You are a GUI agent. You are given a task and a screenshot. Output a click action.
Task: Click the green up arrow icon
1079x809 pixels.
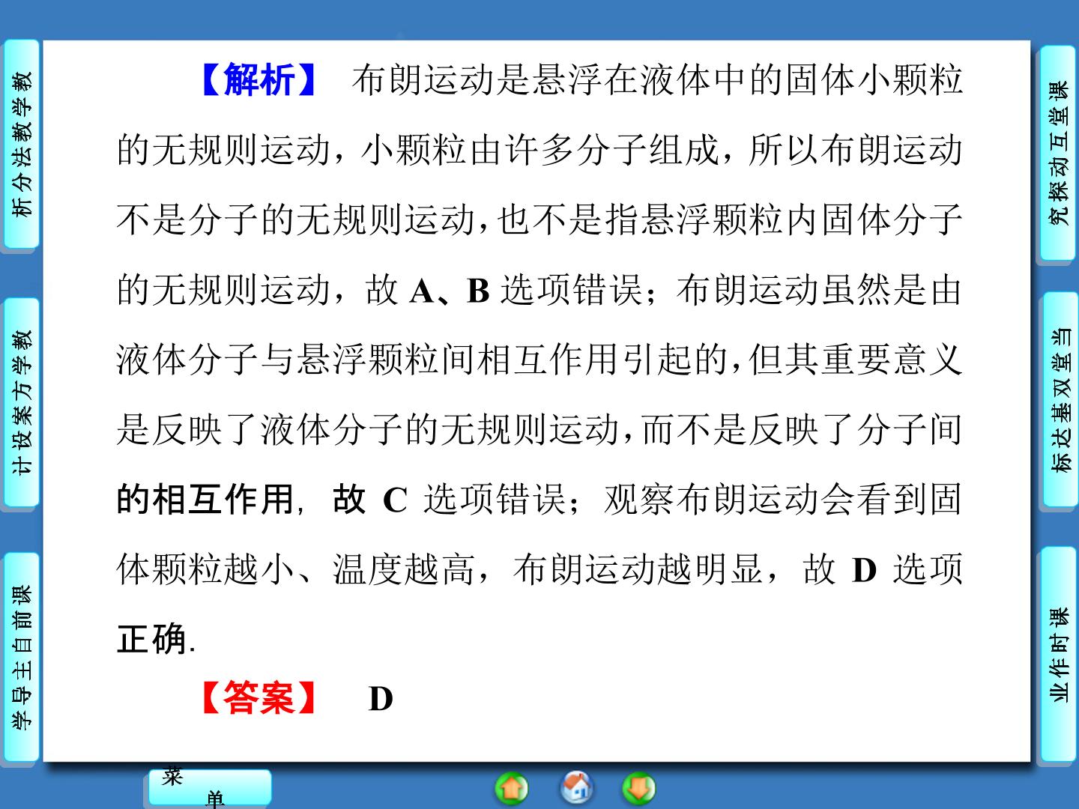coord(512,788)
